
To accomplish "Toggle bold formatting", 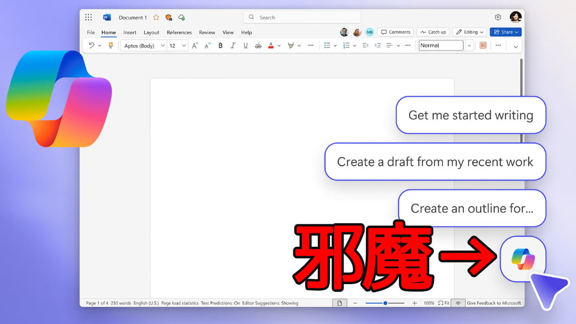I will coord(221,46).
